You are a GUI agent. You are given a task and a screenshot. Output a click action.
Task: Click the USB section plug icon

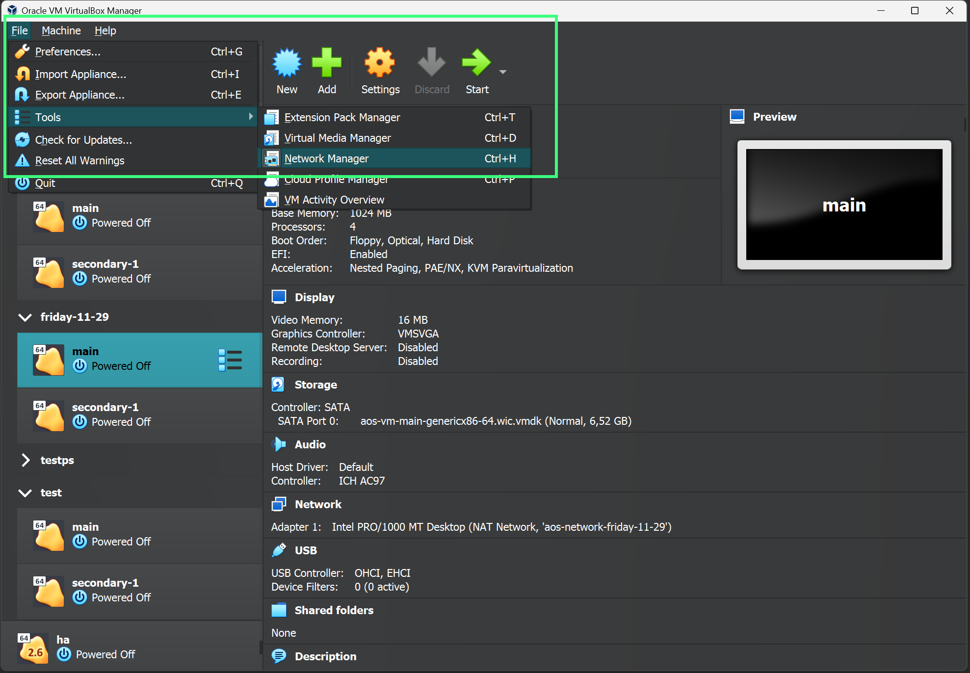pyautogui.click(x=278, y=550)
